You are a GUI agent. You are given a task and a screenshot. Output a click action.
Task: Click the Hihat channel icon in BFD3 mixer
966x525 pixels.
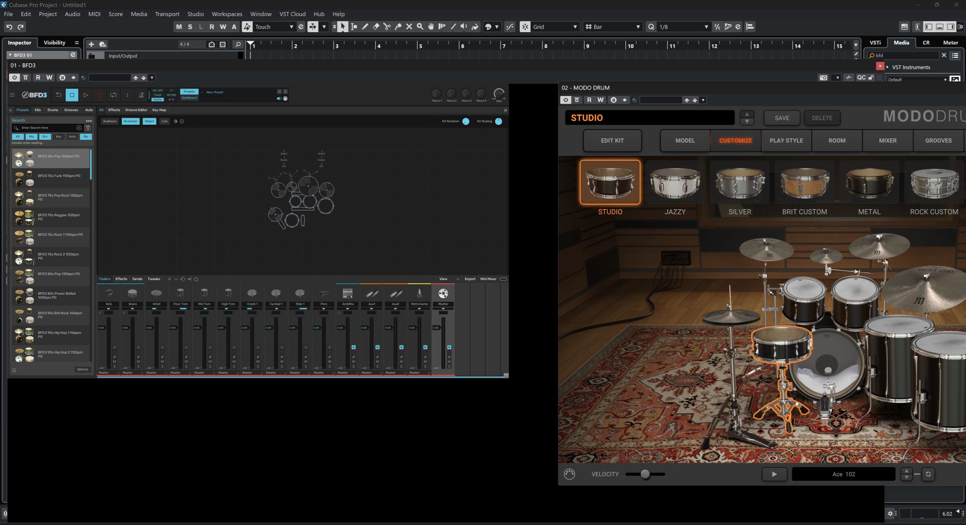click(x=156, y=293)
